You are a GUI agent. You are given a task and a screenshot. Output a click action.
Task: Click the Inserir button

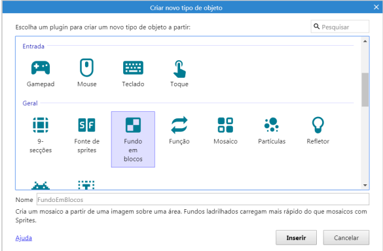click(296, 237)
